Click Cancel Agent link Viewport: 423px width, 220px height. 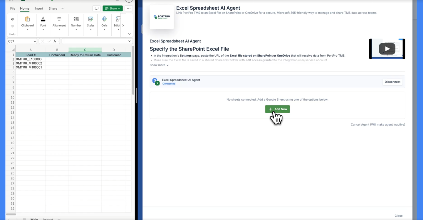click(378, 125)
